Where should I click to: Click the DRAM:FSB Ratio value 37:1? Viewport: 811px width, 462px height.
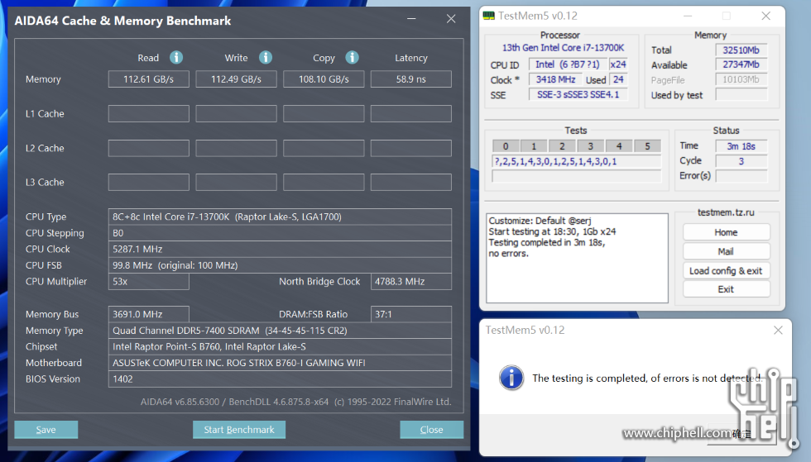point(411,314)
